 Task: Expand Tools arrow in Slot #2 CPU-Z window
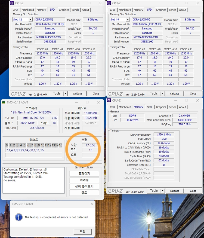tap(66, 93)
